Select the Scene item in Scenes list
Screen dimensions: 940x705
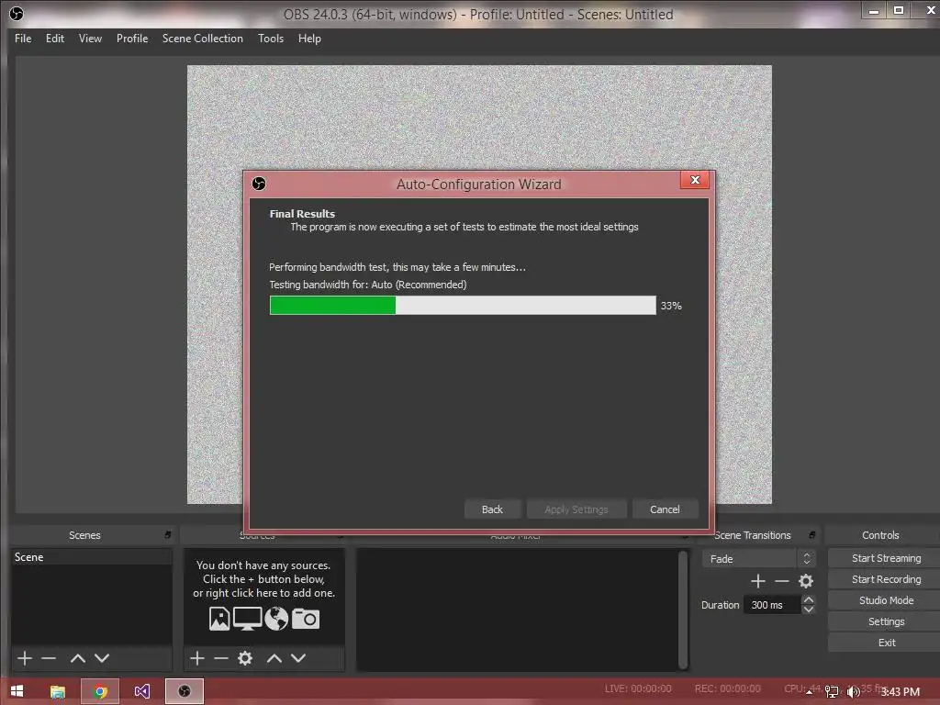[91, 557]
